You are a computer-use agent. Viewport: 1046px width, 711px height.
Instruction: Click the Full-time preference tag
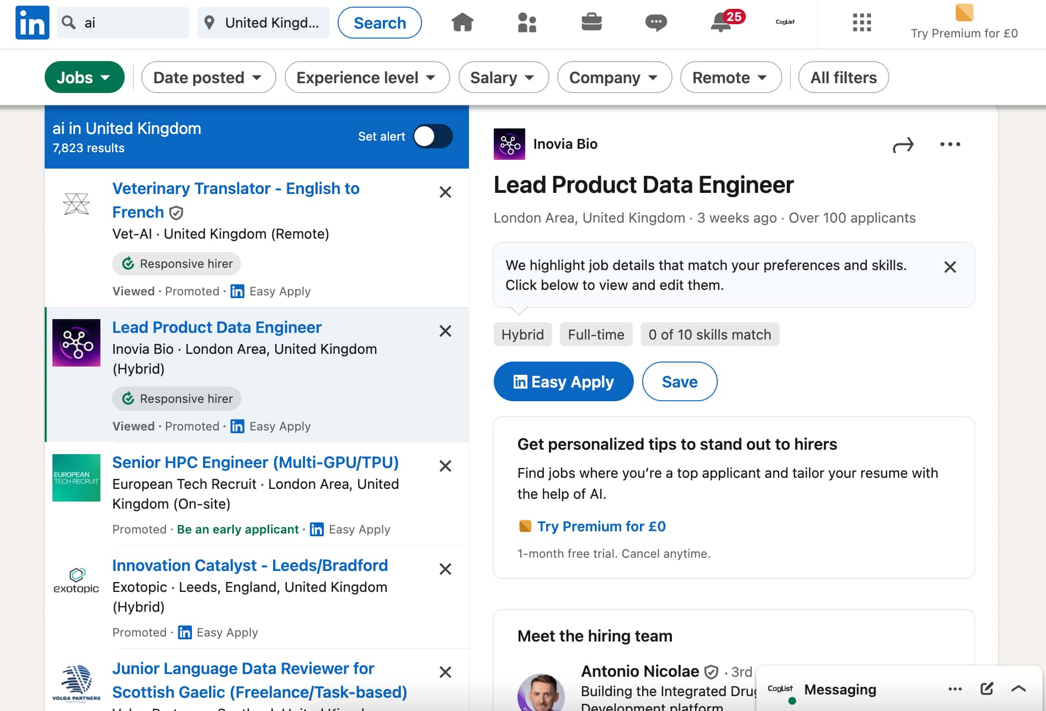pos(596,335)
